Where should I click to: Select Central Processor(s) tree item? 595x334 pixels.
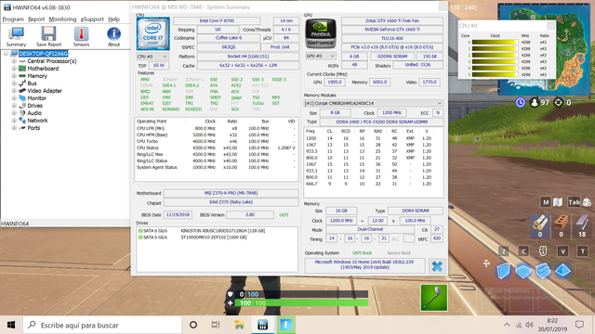[x=52, y=61]
